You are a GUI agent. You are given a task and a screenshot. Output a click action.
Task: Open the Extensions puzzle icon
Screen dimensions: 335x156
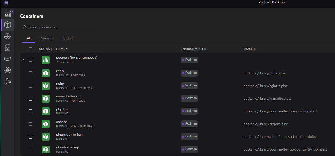(x=7, y=81)
